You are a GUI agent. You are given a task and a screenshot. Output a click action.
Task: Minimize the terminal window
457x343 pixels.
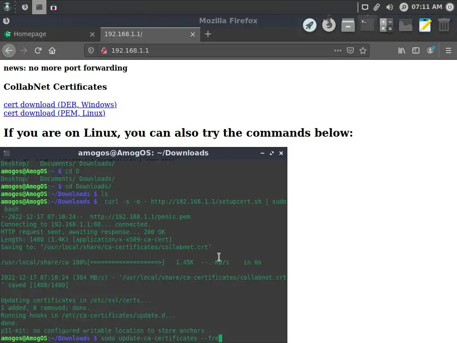(262, 153)
